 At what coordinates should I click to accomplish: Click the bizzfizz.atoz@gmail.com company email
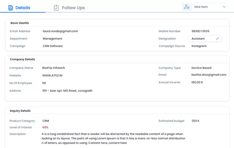(x=209, y=75)
